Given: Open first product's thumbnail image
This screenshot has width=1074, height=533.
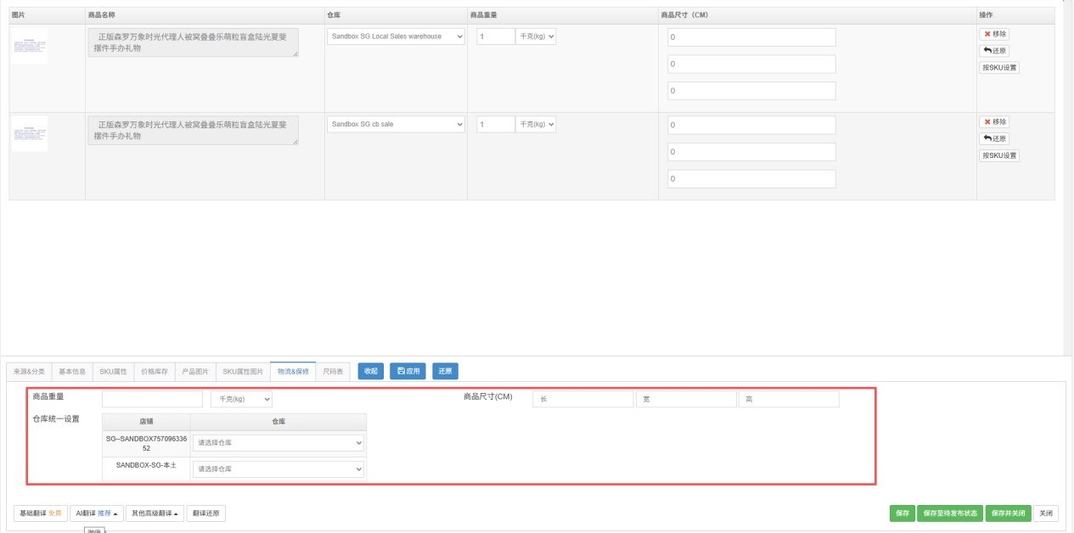Looking at the screenshot, I should pos(30,47).
